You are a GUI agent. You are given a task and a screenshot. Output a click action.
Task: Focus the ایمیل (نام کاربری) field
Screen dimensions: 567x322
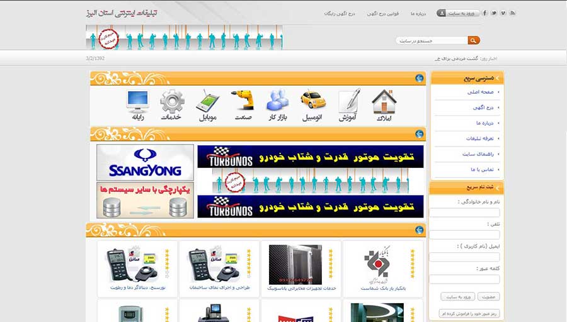(465, 257)
